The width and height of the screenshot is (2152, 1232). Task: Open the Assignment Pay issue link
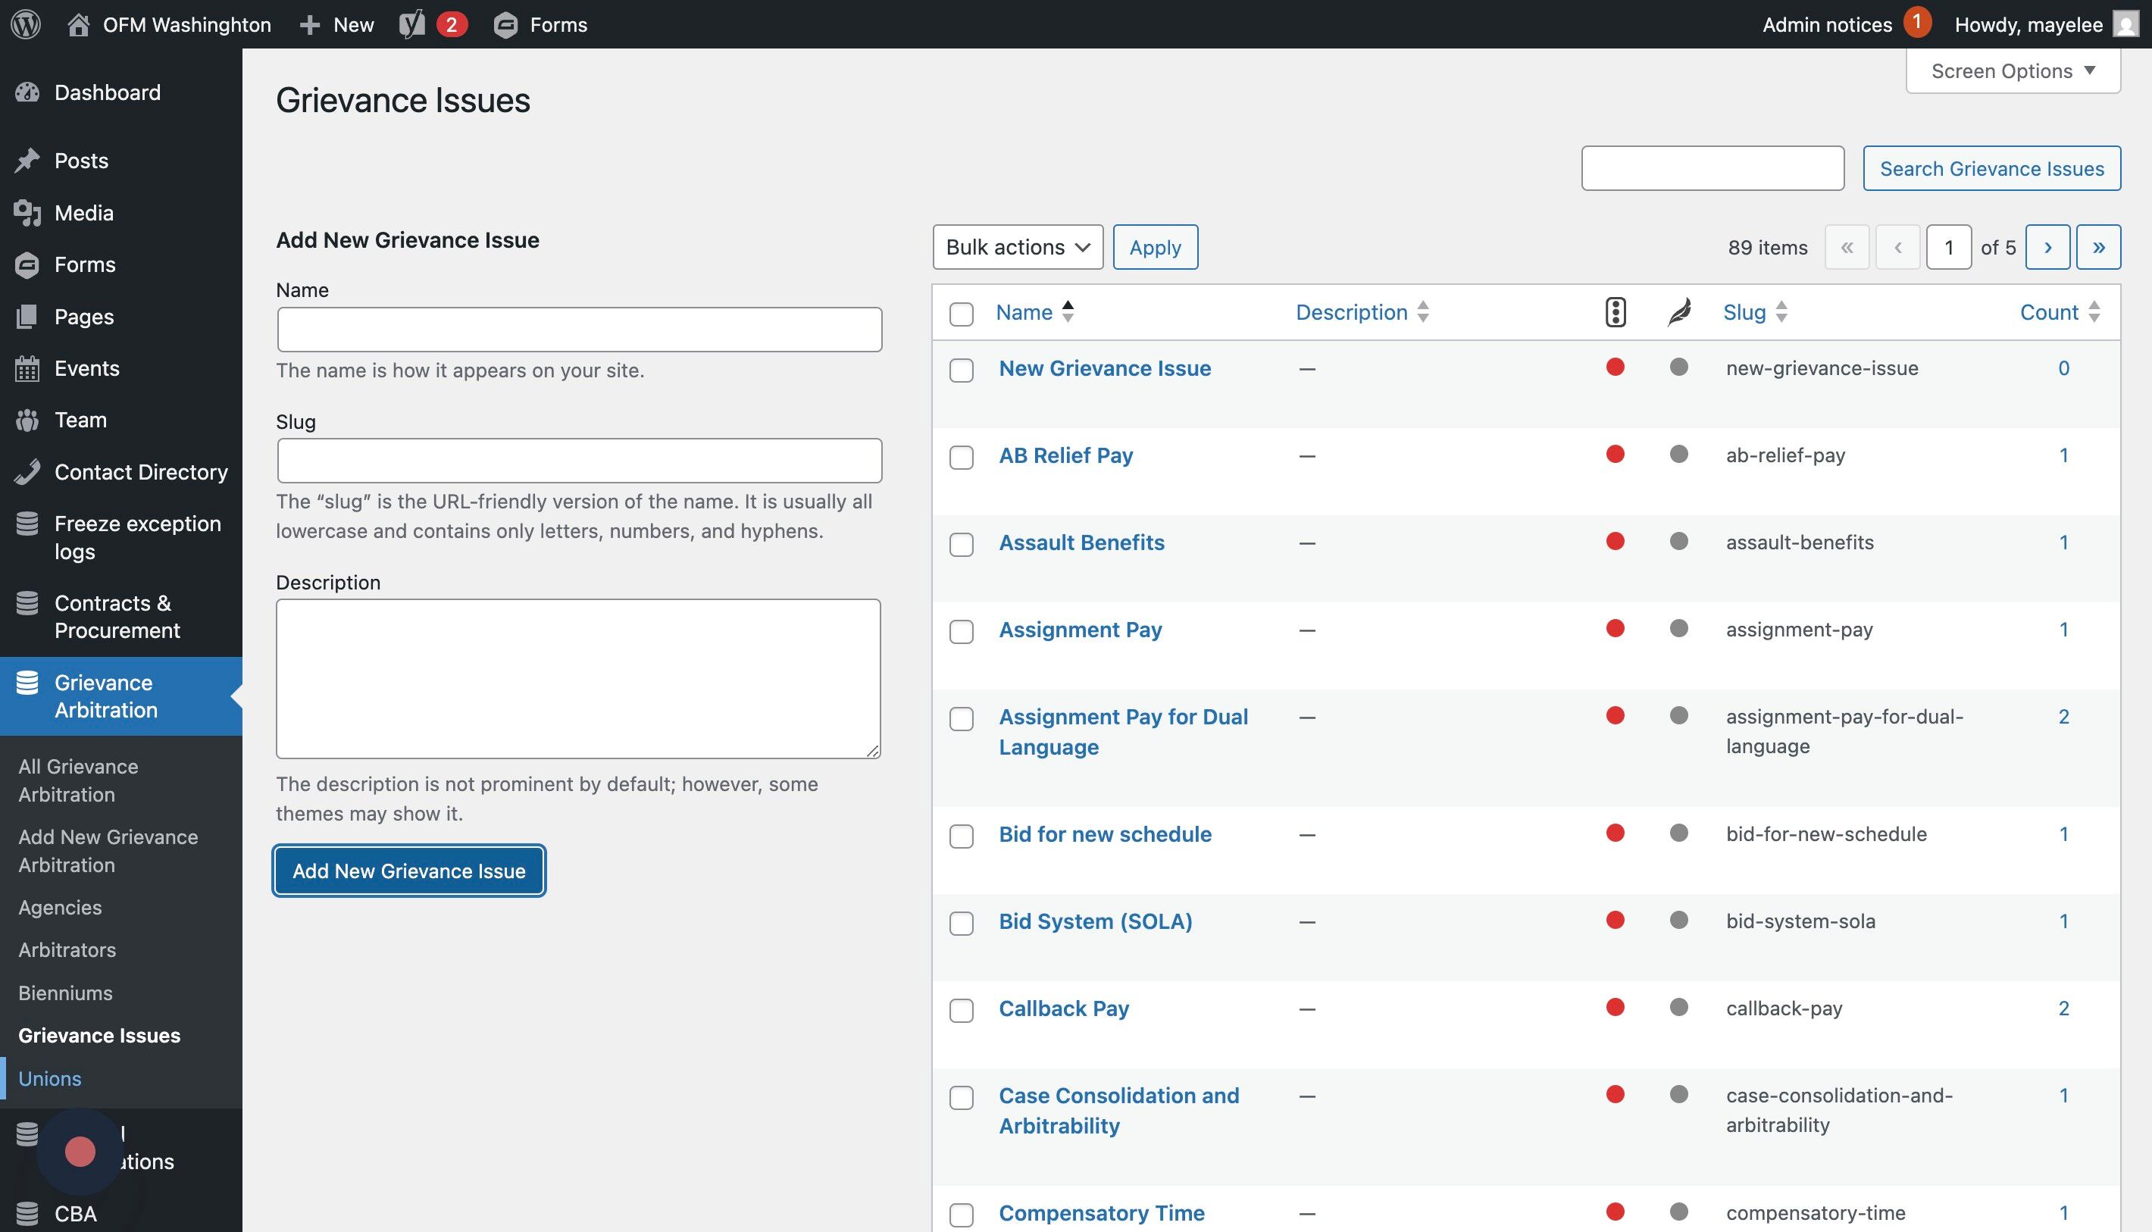click(1080, 630)
